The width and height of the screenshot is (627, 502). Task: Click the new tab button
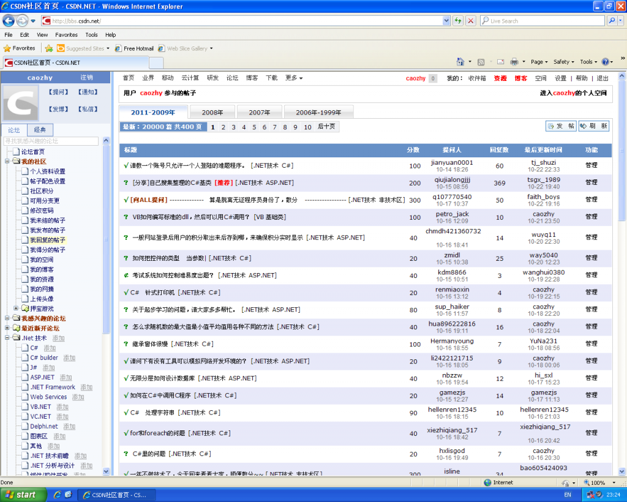[x=156, y=62]
